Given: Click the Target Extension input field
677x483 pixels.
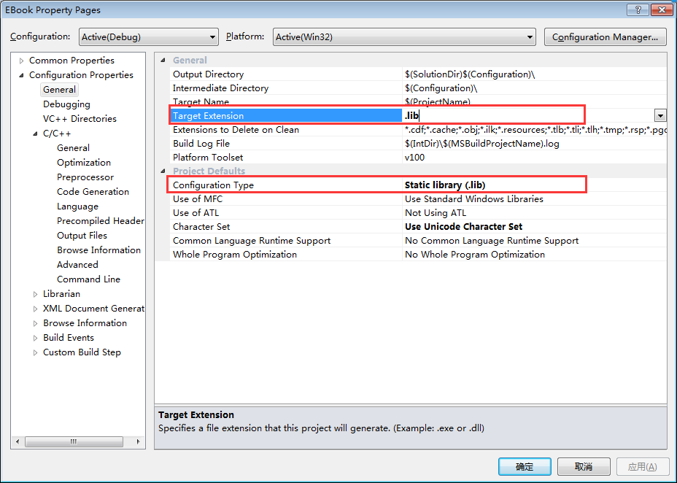Looking at the screenshot, I should click(525, 115).
